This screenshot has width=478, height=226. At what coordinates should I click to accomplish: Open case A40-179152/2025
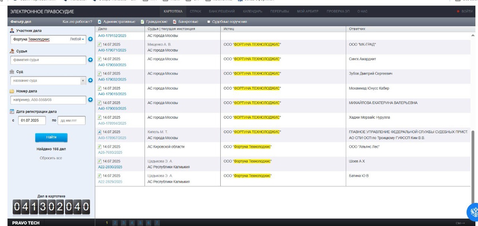(x=112, y=35)
